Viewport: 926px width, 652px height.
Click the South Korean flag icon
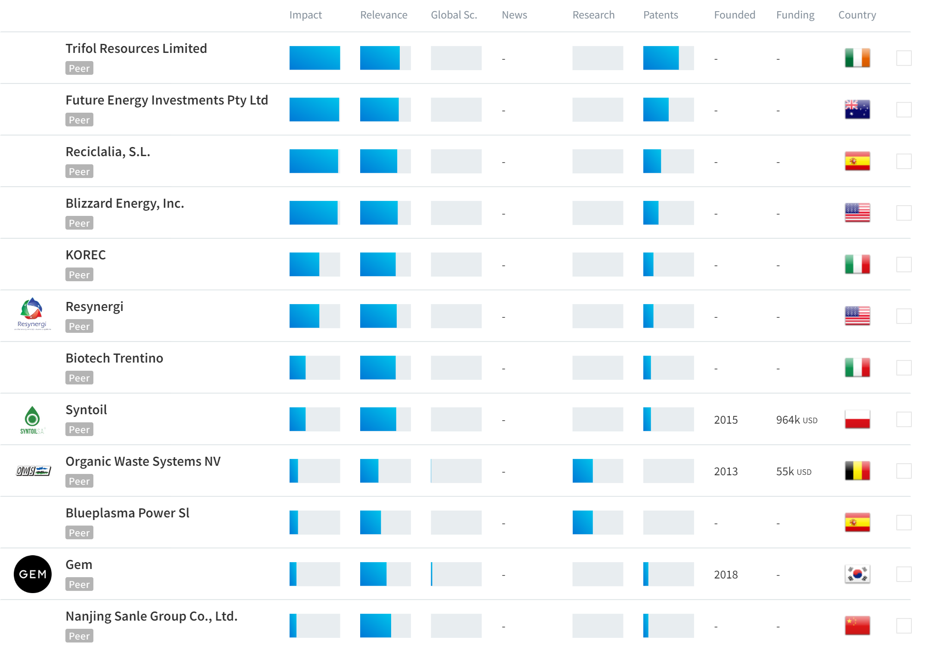(x=857, y=574)
